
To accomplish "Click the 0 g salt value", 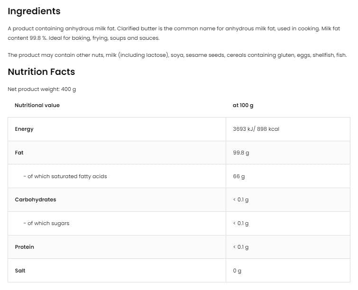I will (237, 271).
